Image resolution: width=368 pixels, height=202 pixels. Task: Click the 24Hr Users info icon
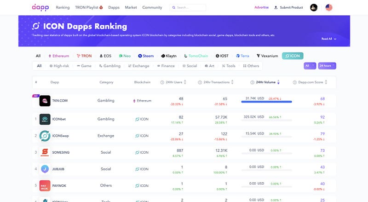click(162, 82)
